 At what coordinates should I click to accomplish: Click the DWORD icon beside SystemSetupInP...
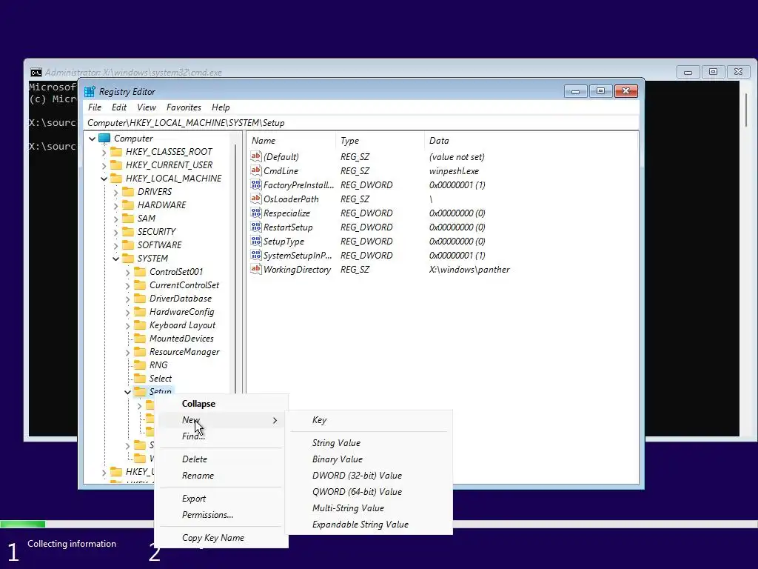255,255
